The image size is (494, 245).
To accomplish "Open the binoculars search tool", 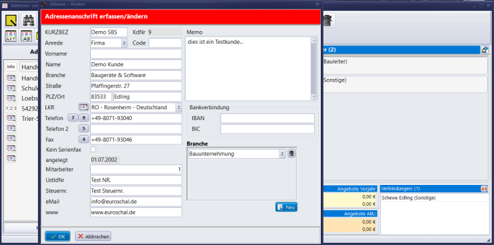I will pyautogui.click(x=28, y=21).
